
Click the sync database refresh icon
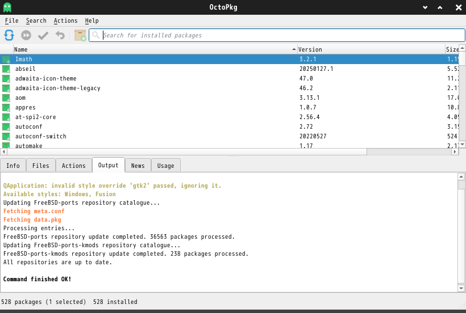(9, 35)
